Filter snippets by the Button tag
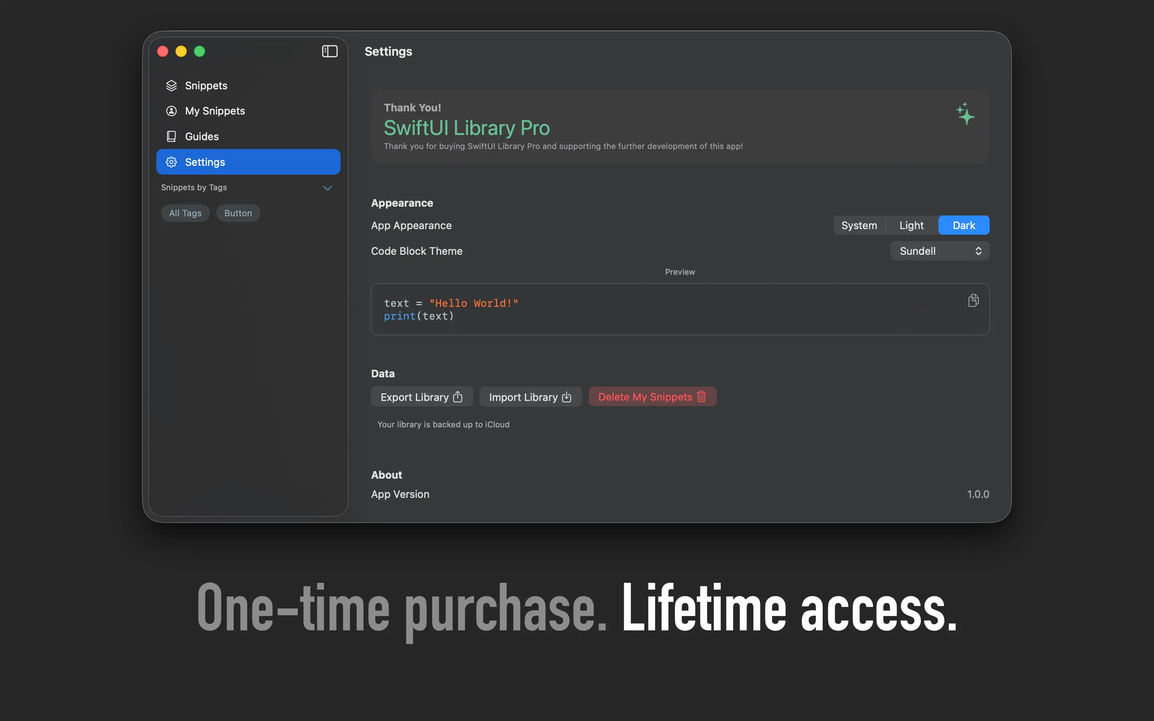 (x=238, y=213)
